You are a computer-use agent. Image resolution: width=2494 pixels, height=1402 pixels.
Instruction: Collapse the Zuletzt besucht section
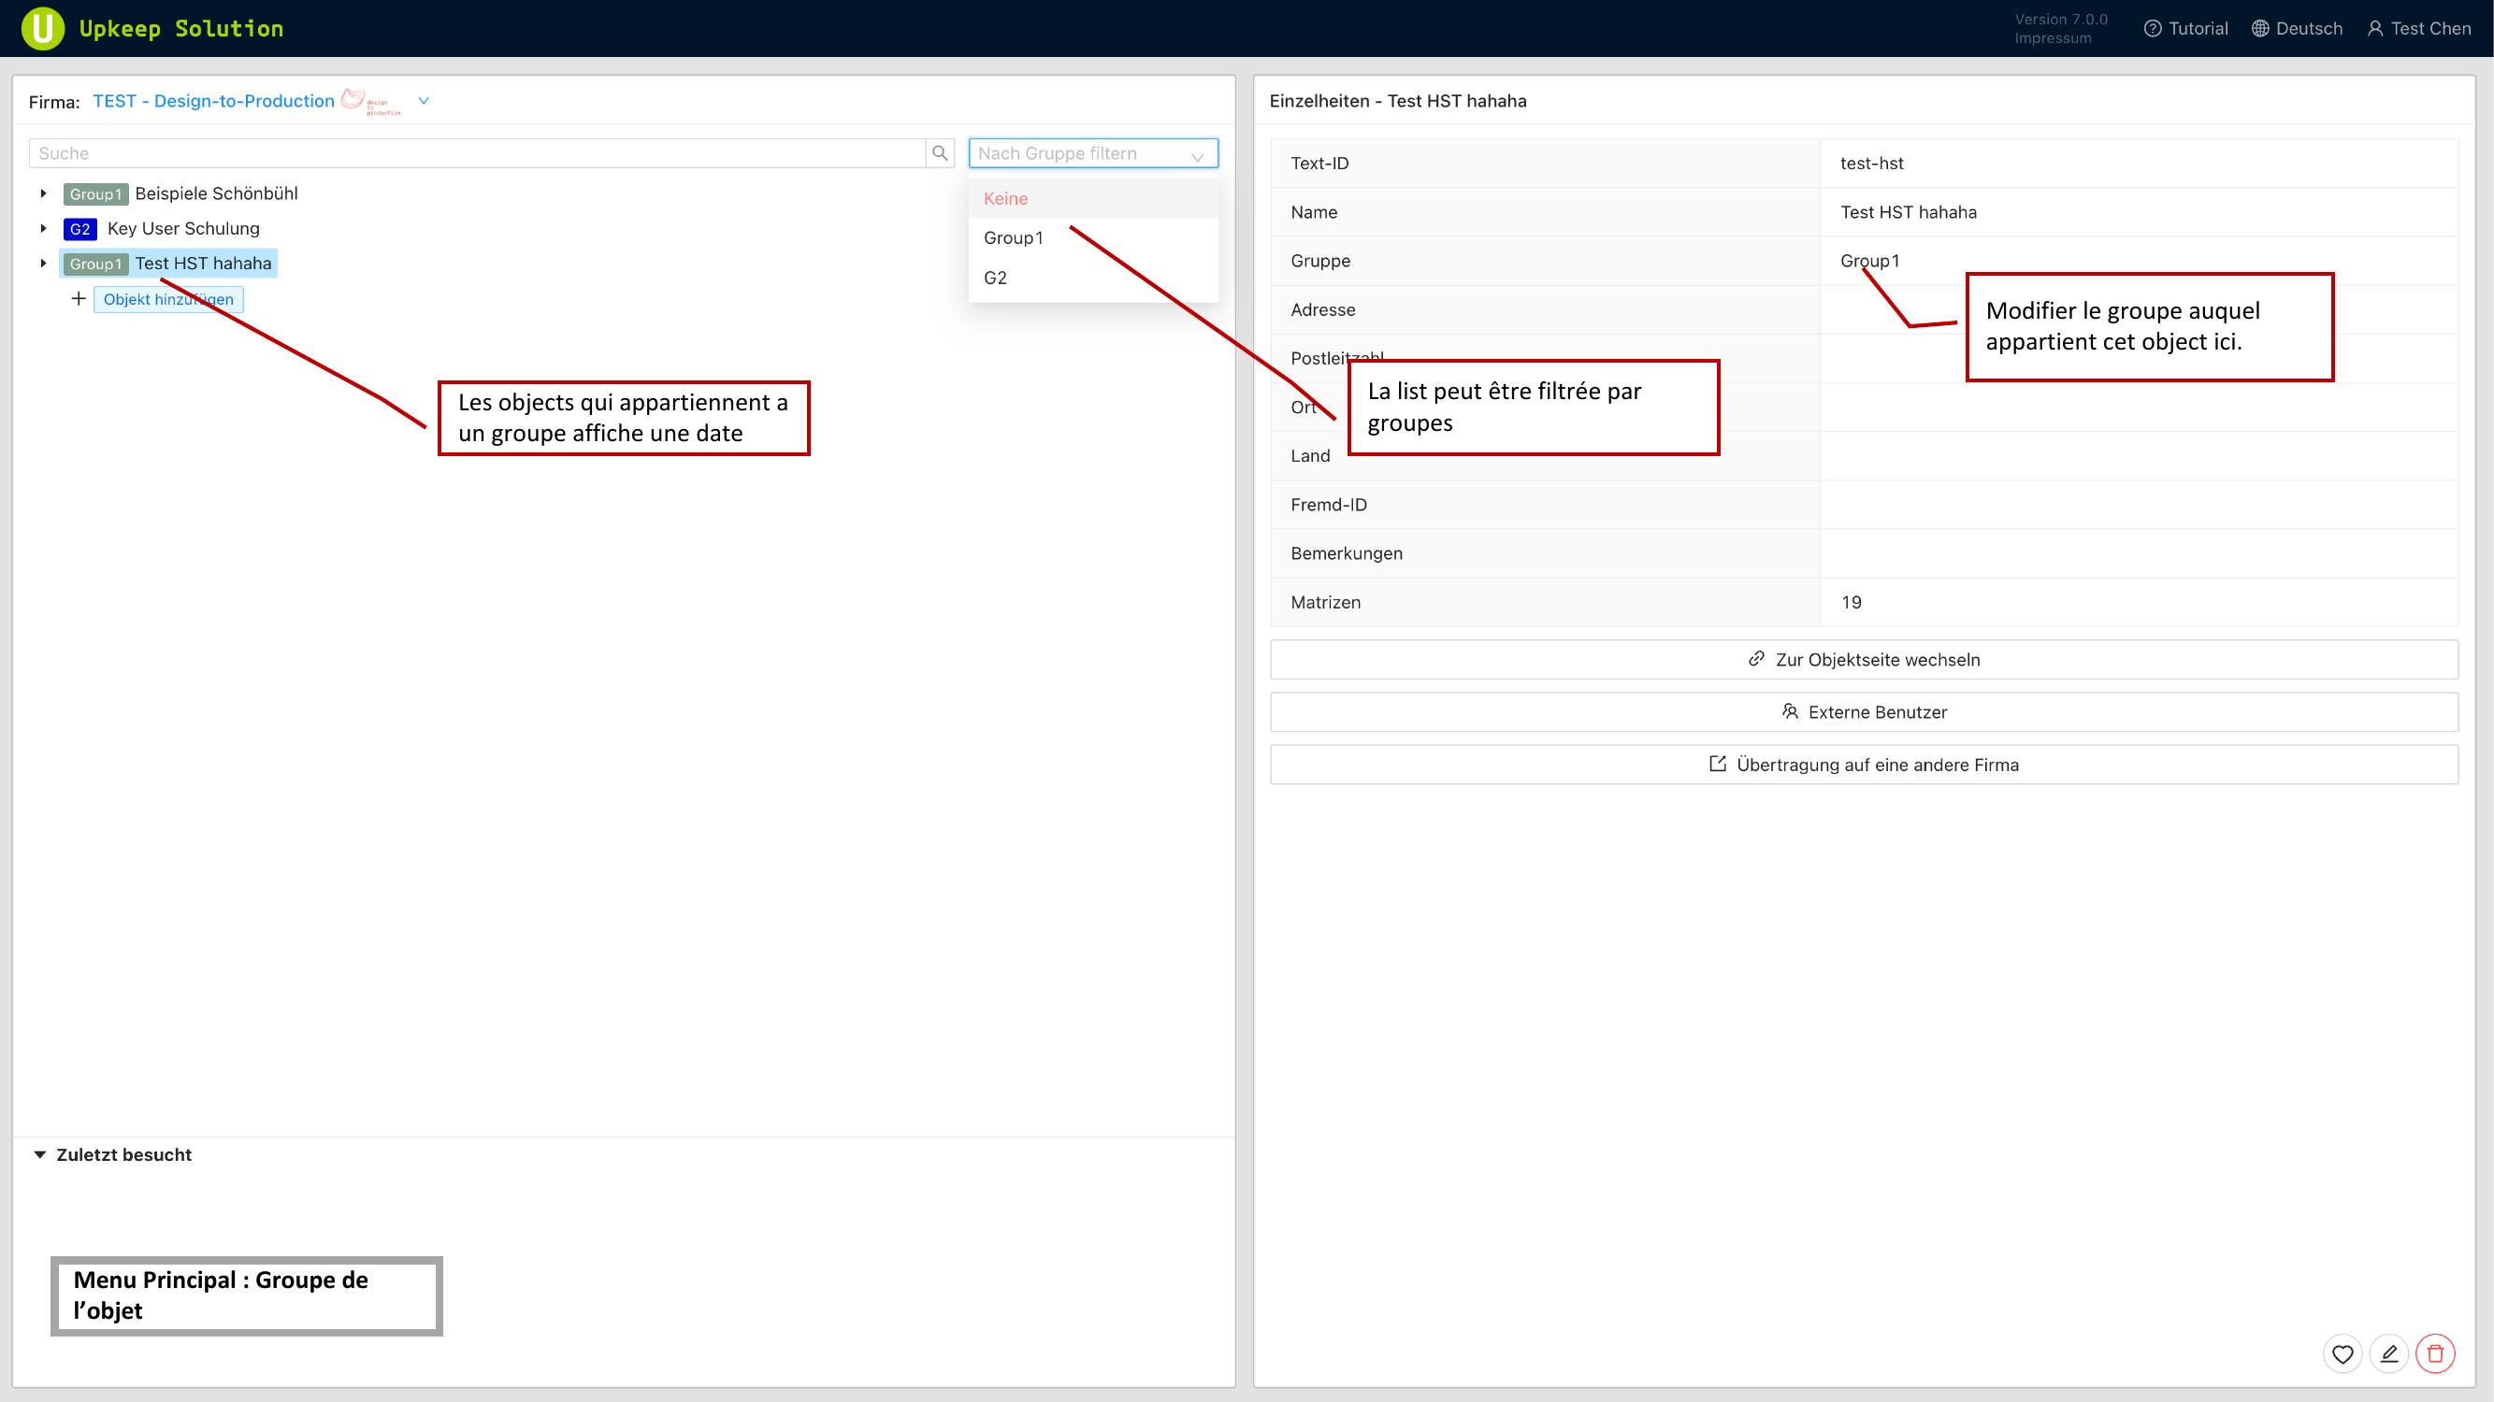pos(39,1154)
